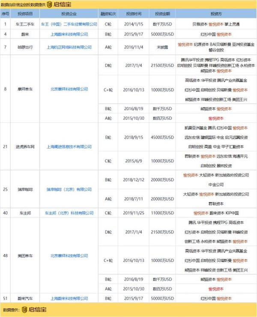Click the 投资企业 column header
This screenshot has height=317, width=257.
pyautogui.click(x=69, y=14)
